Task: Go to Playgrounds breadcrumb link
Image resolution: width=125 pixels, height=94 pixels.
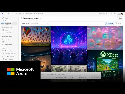Action: coord(29,14)
